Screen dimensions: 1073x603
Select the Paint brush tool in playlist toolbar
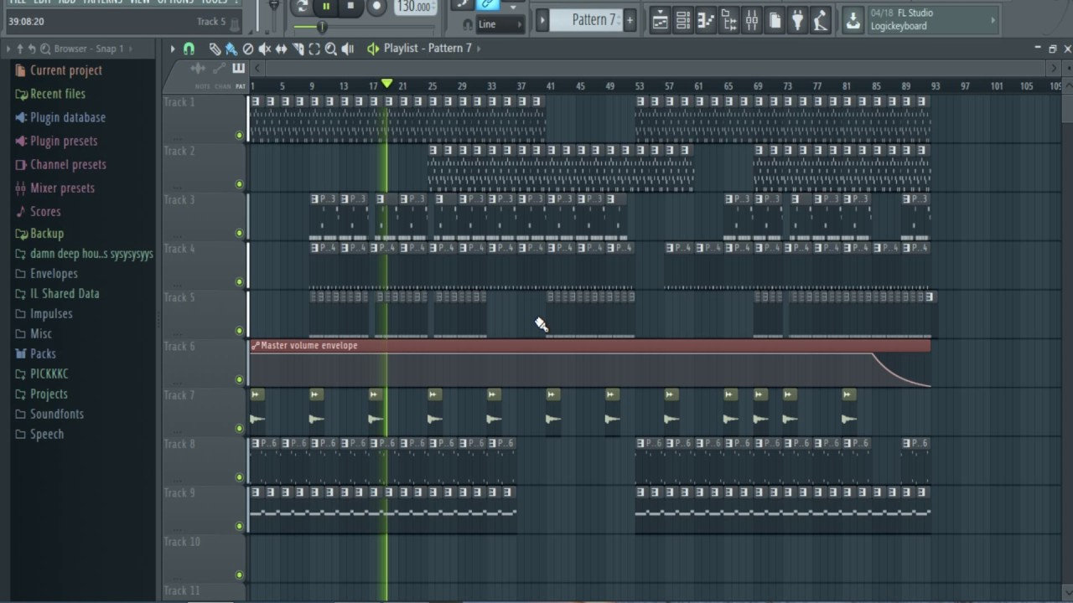231,49
